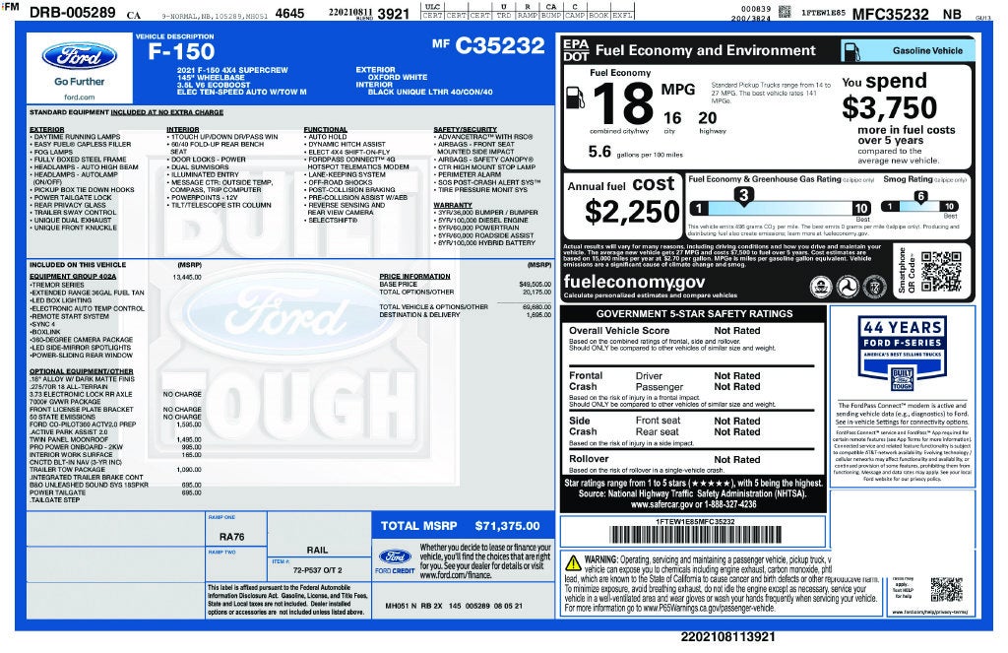
Task: Click the PRO POWER ONBOARD - 2KW option line
Action: click(x=115, y=447)
